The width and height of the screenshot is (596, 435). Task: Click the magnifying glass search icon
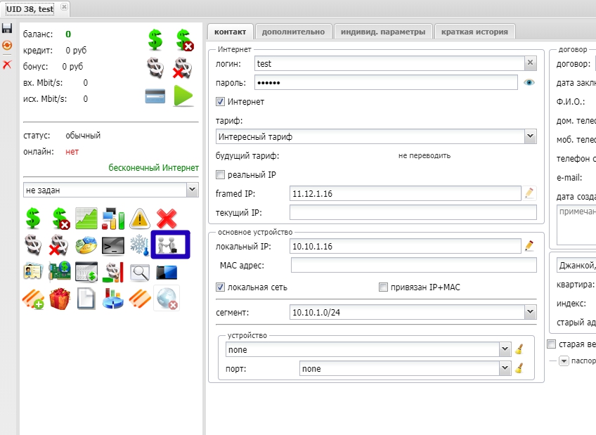click(140, 272)
